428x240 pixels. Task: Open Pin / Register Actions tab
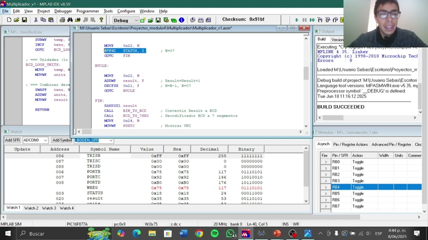point(350,144)
